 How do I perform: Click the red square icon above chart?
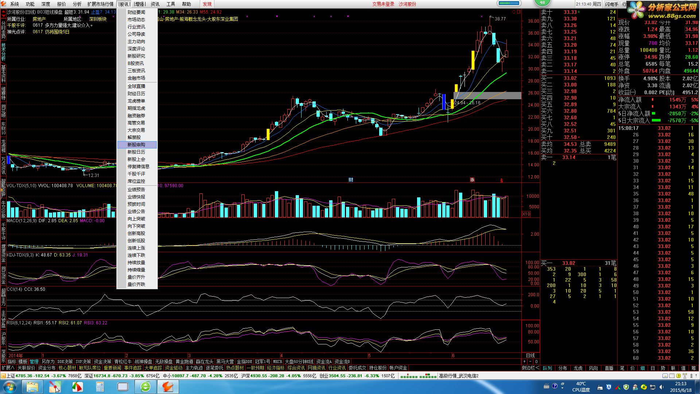pos(518,12)
